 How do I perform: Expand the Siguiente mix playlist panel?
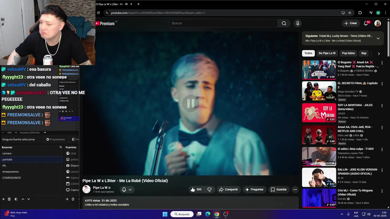[x=378, y=38]
